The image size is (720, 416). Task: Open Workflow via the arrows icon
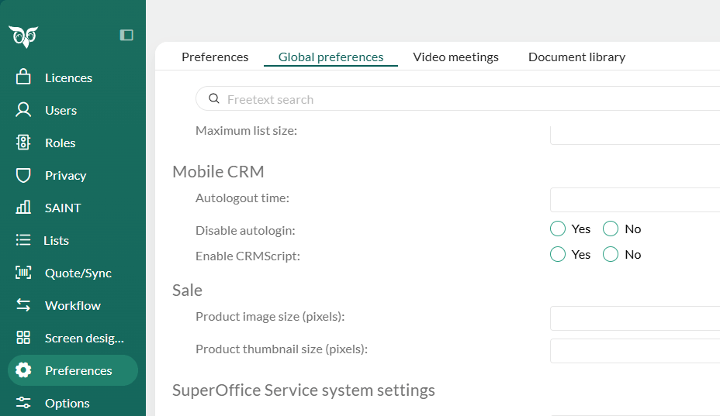point(23,305)
